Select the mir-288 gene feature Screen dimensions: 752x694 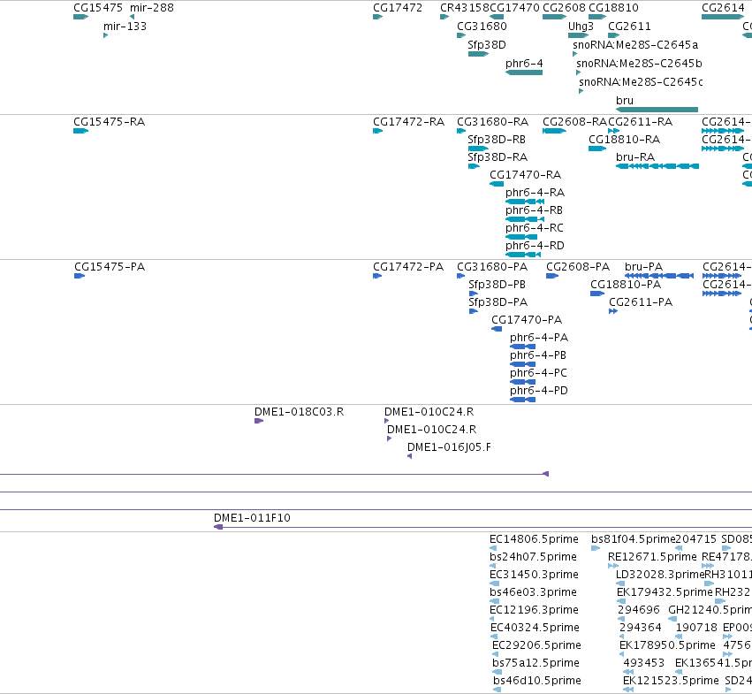click(x=132, y=17)
